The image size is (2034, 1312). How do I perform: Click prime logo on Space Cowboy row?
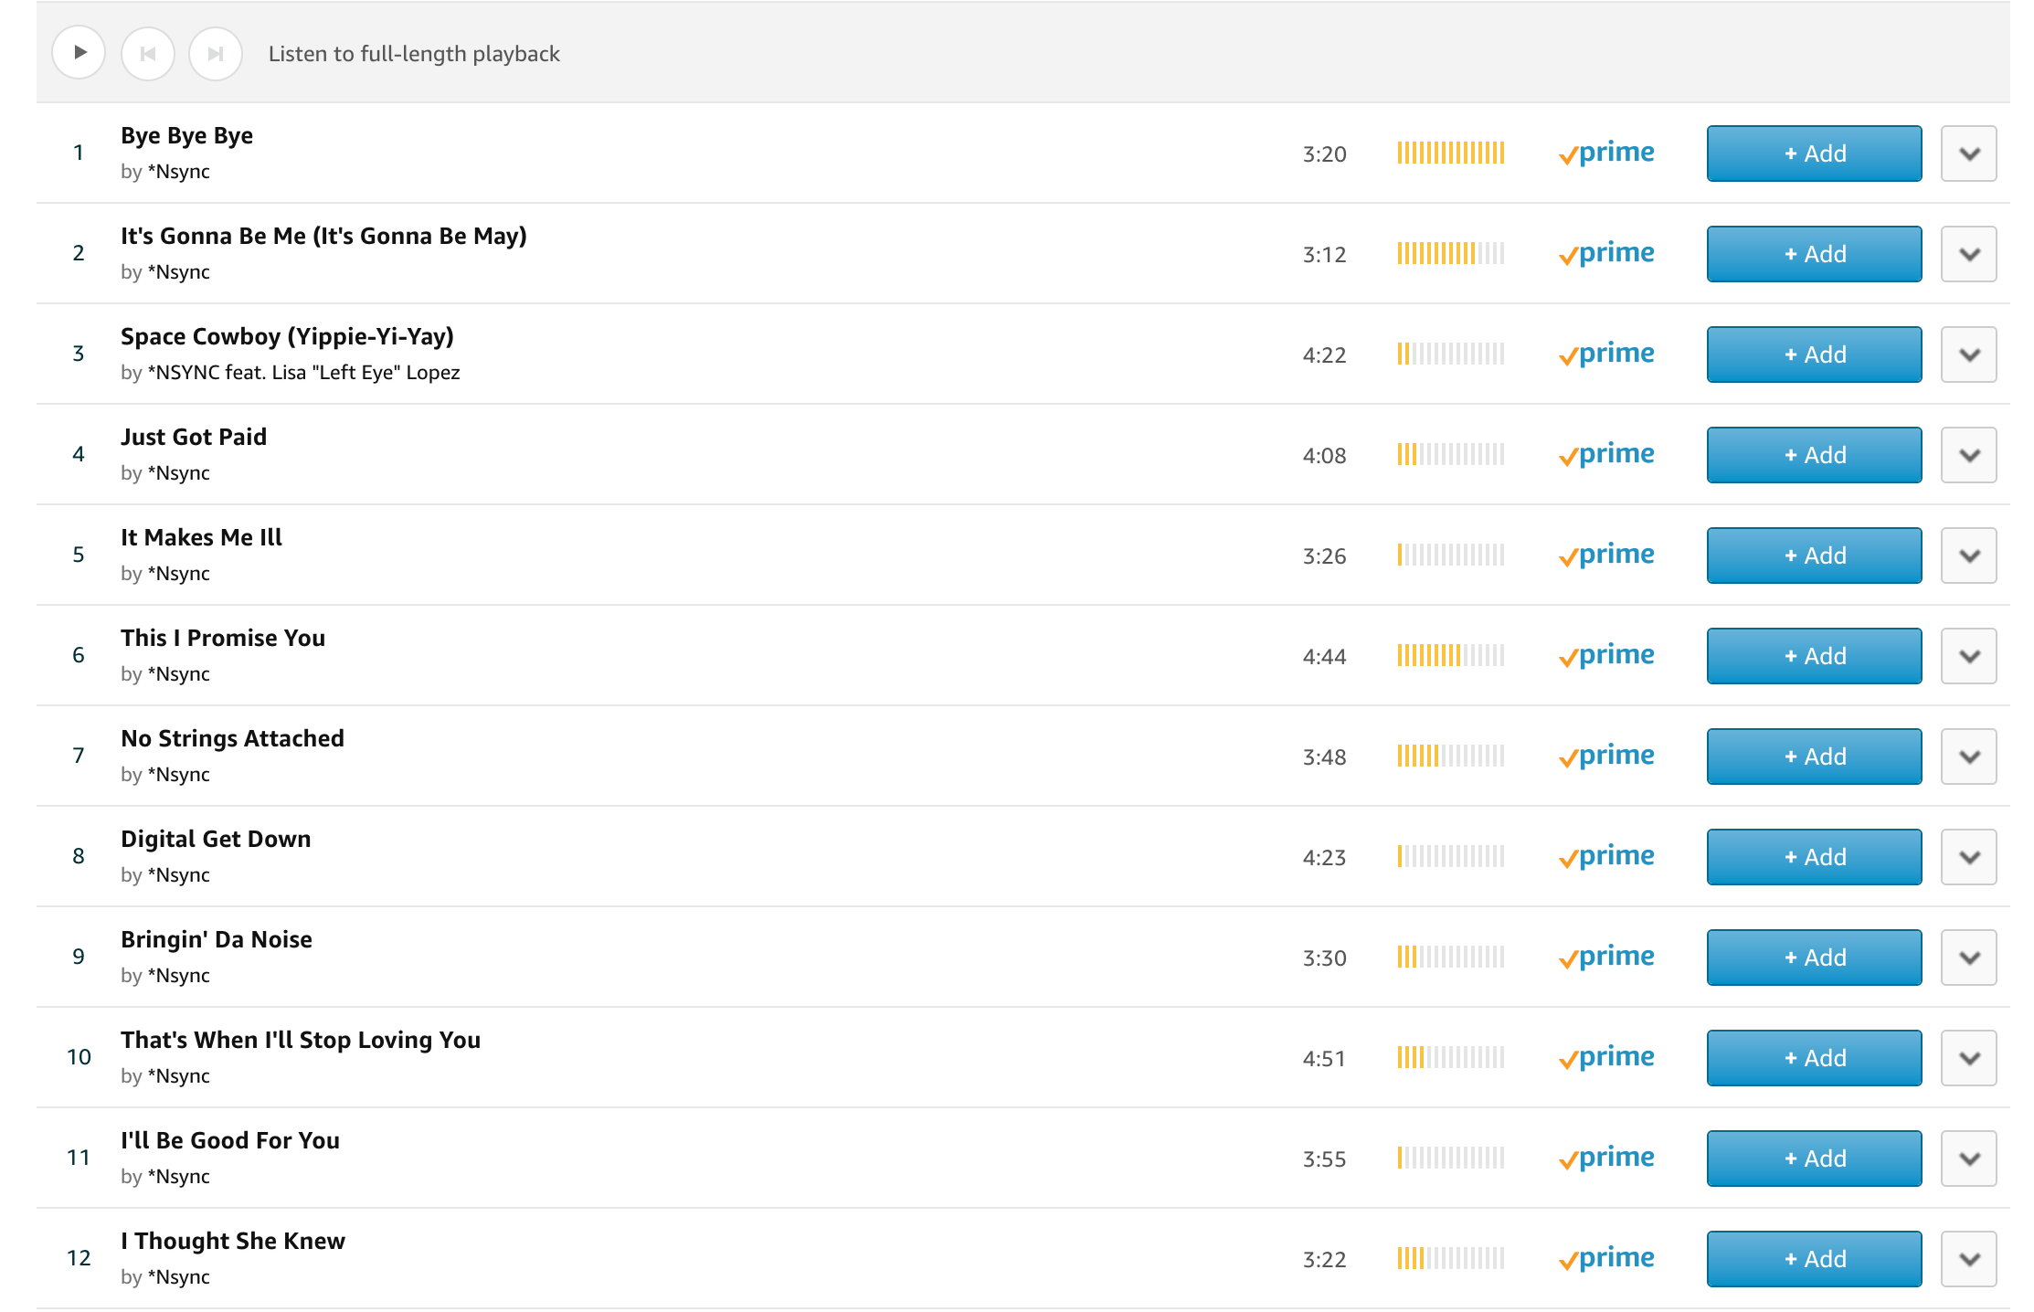[x=1606, y=354]
